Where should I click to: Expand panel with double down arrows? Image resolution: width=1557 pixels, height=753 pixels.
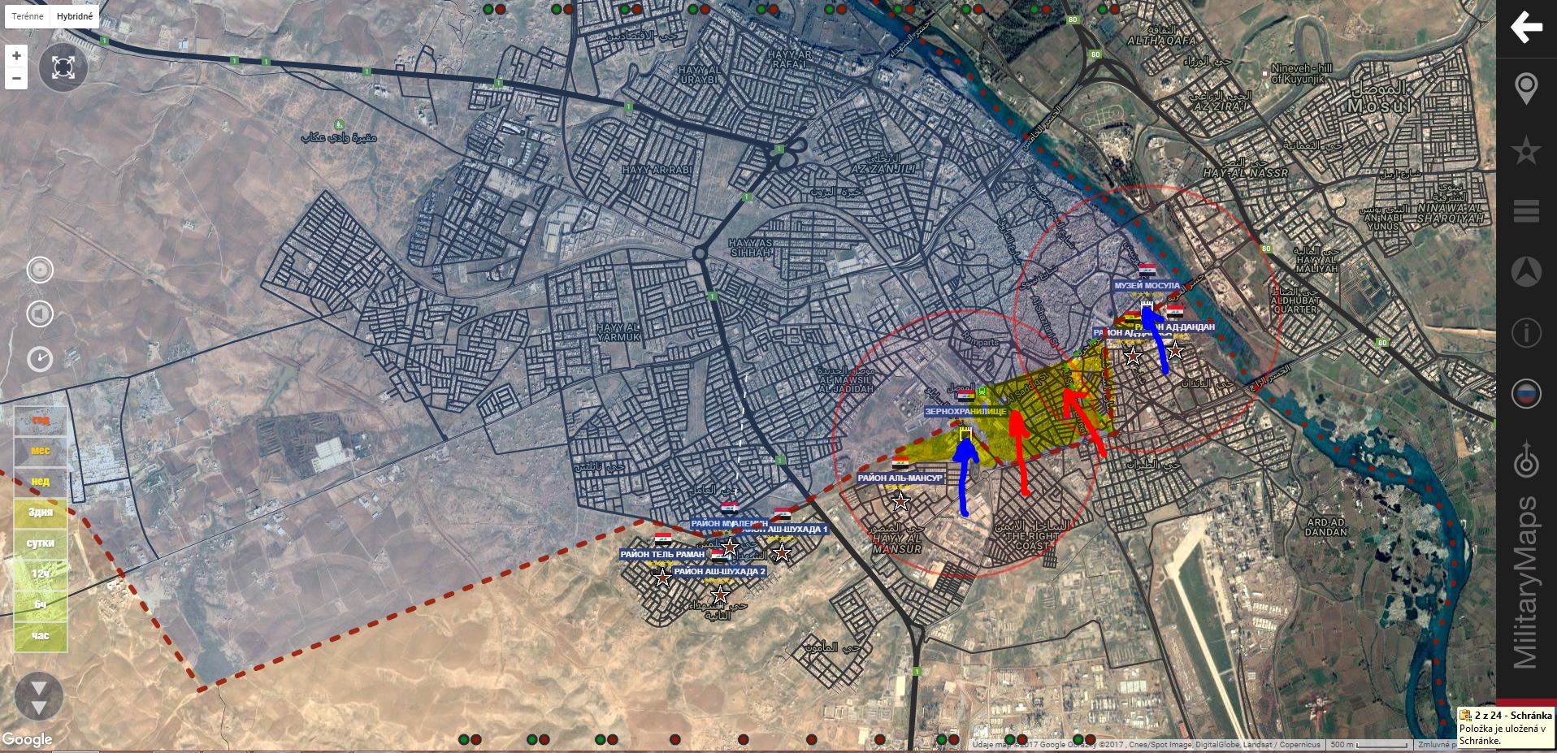39,697
